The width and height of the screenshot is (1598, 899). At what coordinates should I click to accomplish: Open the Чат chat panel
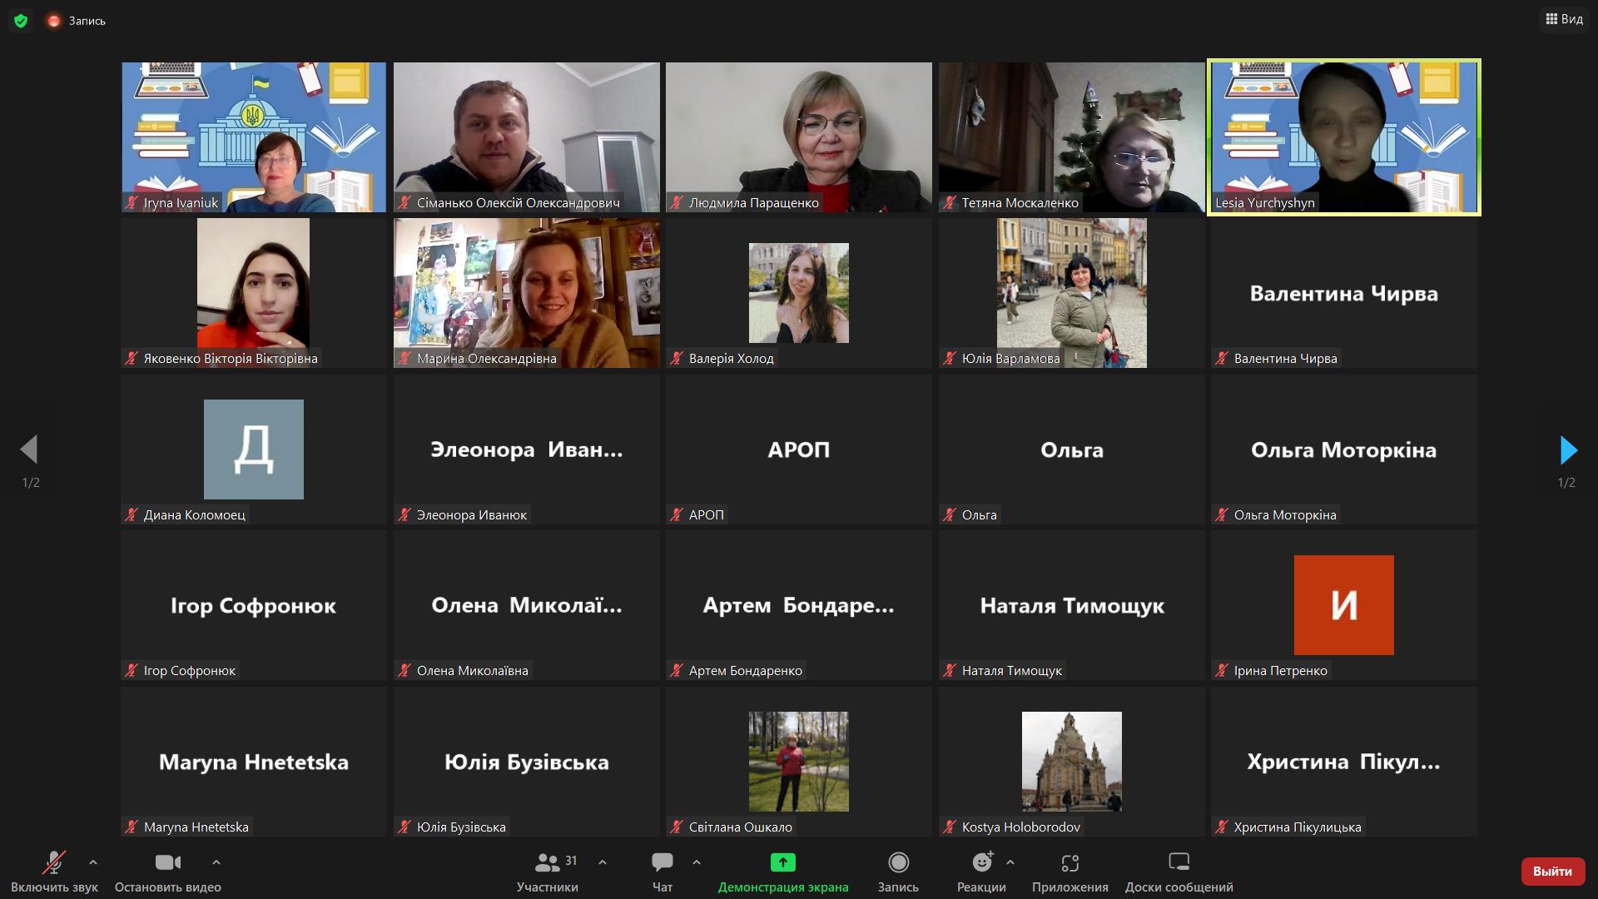[663, 872]
